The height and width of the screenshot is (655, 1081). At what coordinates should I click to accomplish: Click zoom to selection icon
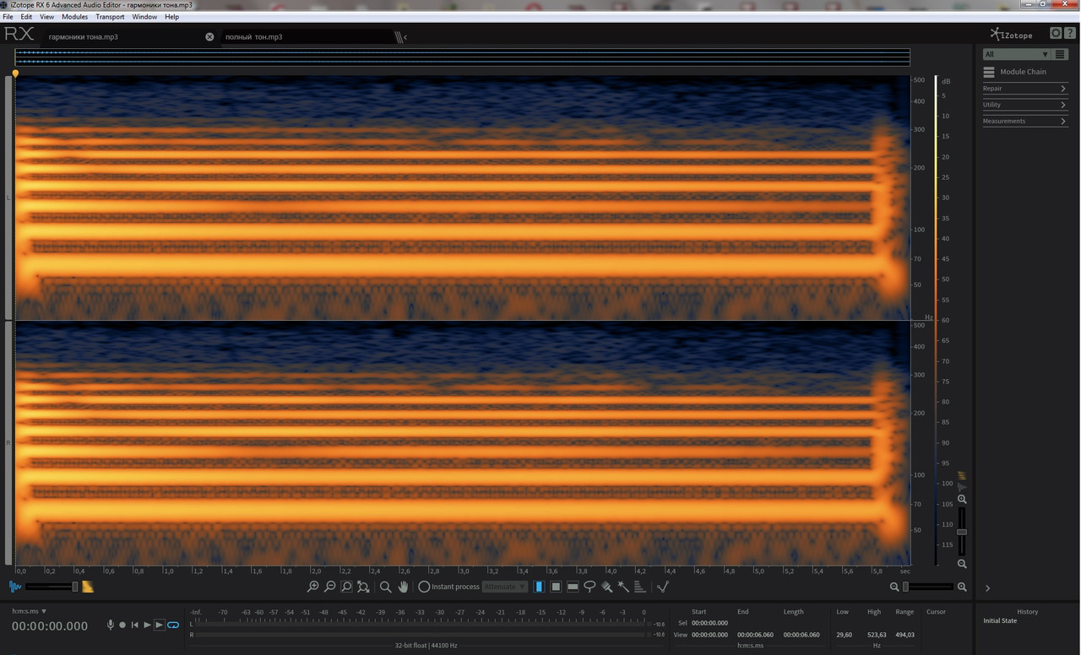pyautogui.click(x=346, y=587)
